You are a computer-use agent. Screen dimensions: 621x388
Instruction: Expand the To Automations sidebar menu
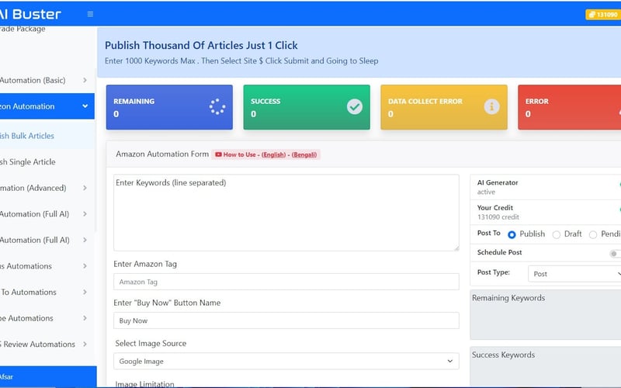pos(47,293)
